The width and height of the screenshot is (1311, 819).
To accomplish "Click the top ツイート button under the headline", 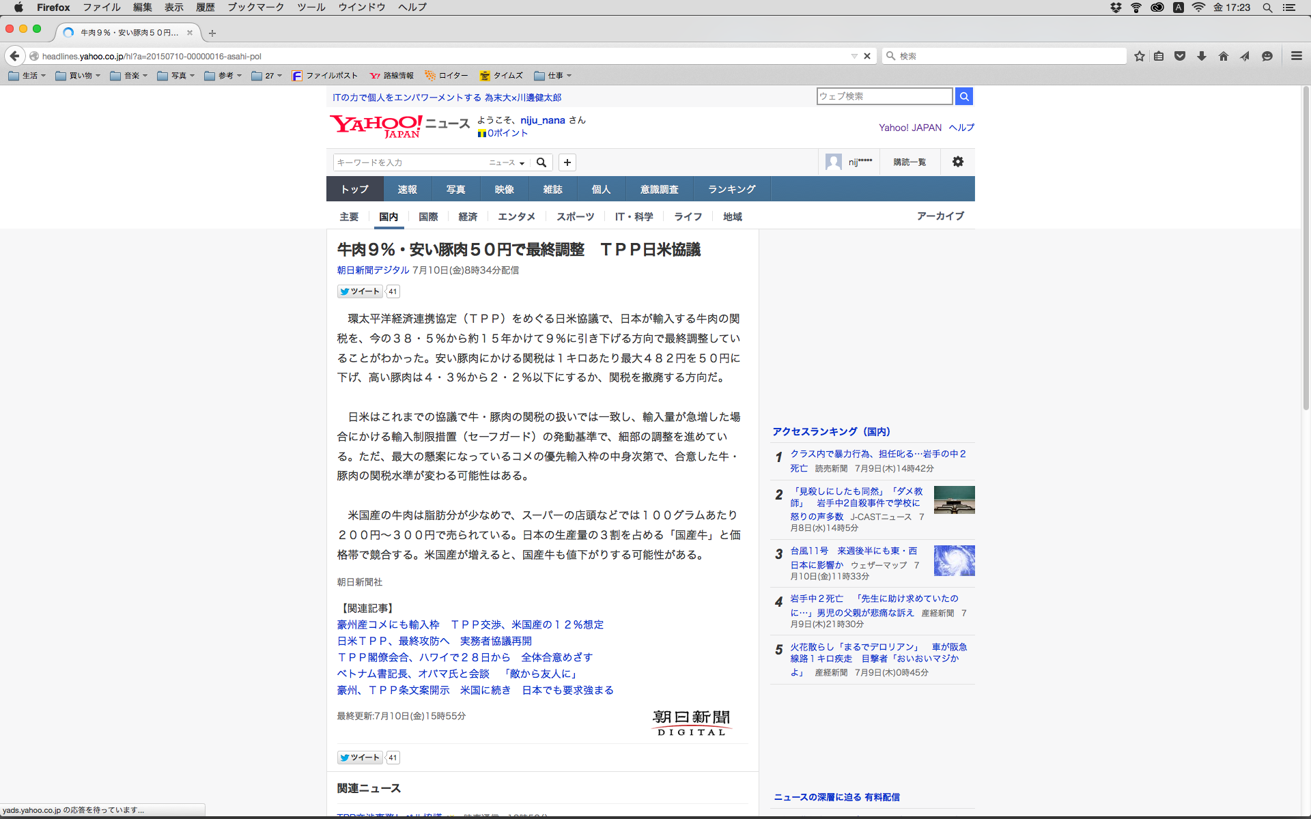I will click(361, 291).
